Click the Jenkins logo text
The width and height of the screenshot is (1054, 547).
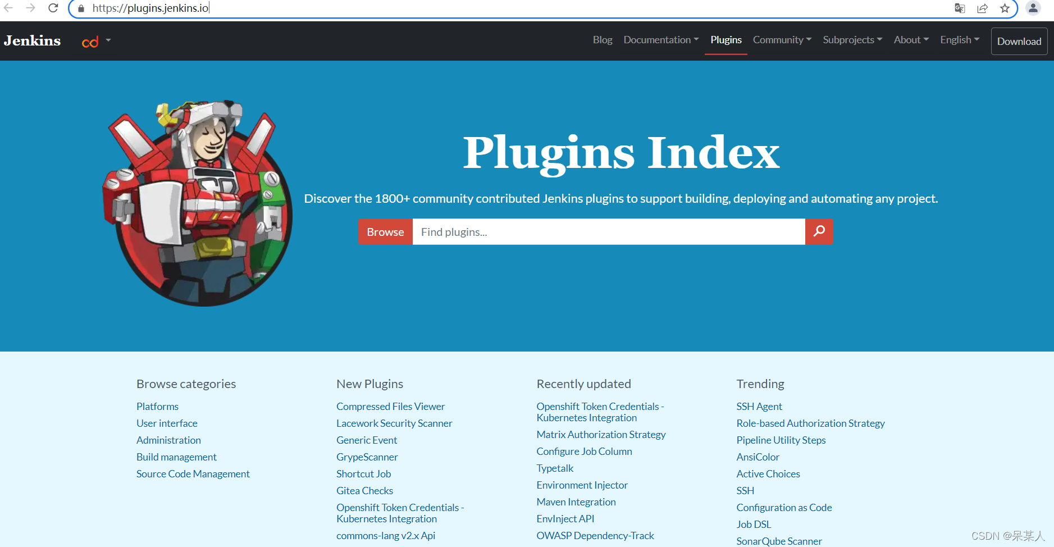(x=32, y=40)
